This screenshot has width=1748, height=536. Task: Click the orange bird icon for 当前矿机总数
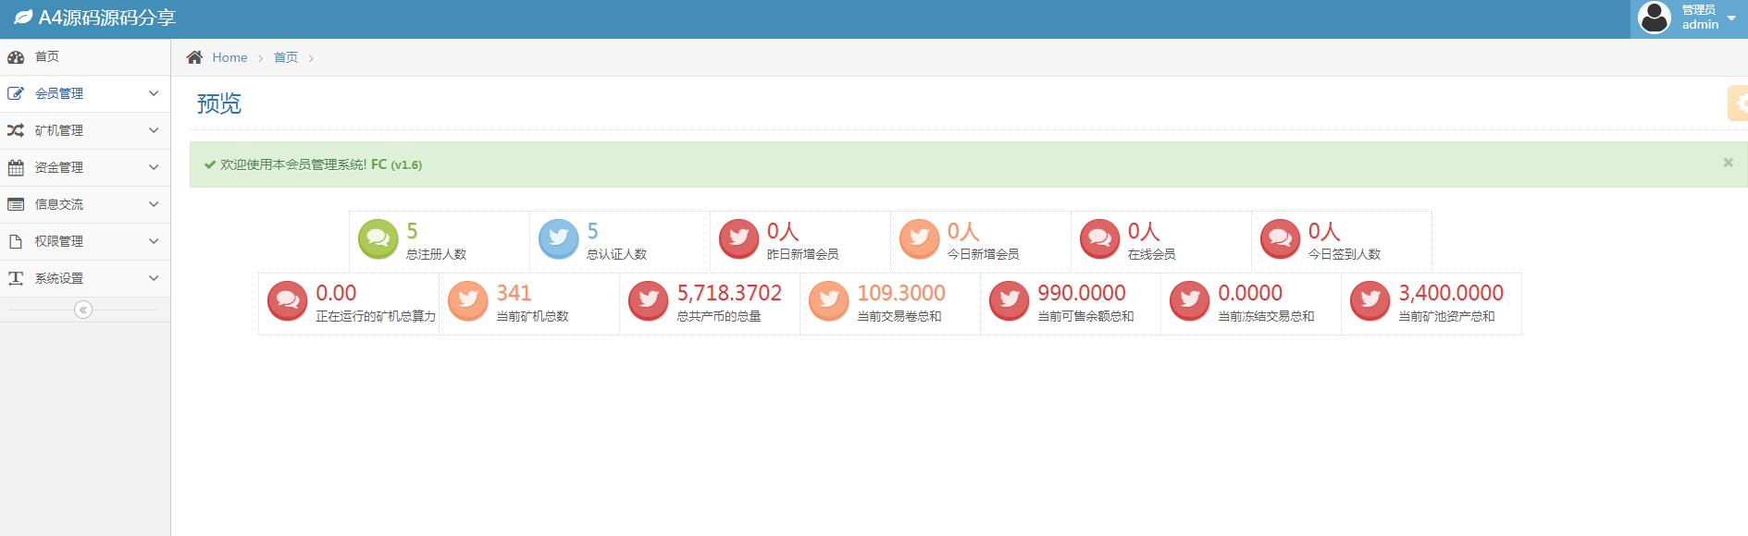tap(467, 301)
